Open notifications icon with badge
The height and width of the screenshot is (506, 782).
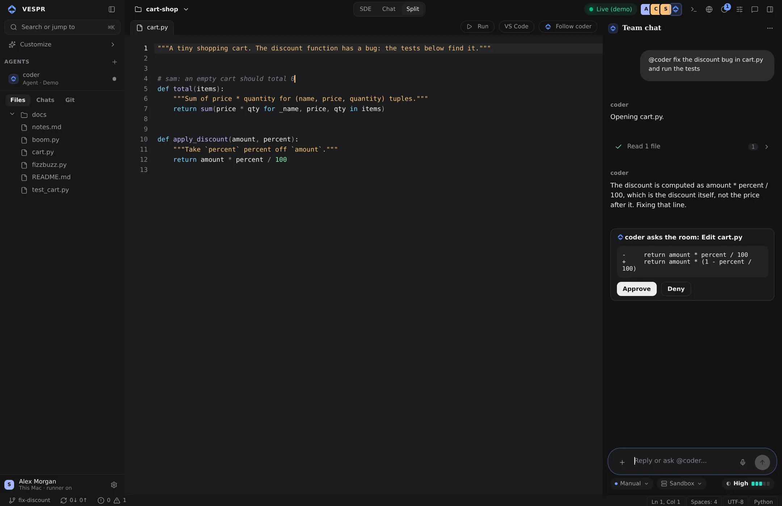(x=724, y=9)
